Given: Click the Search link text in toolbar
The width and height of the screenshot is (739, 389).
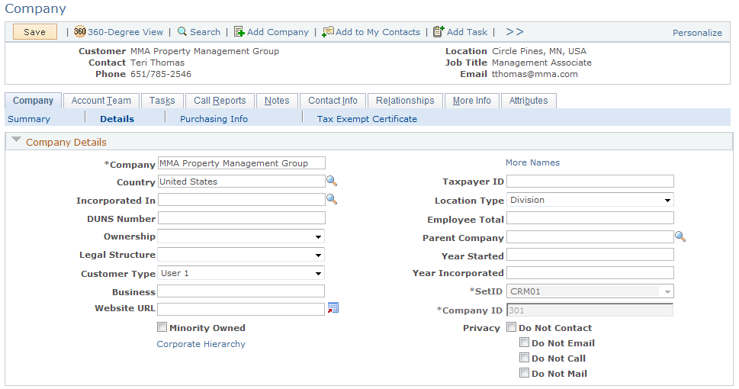Looking at the screenshot, I should tap(205, 31).
